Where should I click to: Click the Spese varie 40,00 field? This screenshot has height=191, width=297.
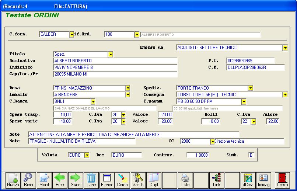(x=63, y=121)
